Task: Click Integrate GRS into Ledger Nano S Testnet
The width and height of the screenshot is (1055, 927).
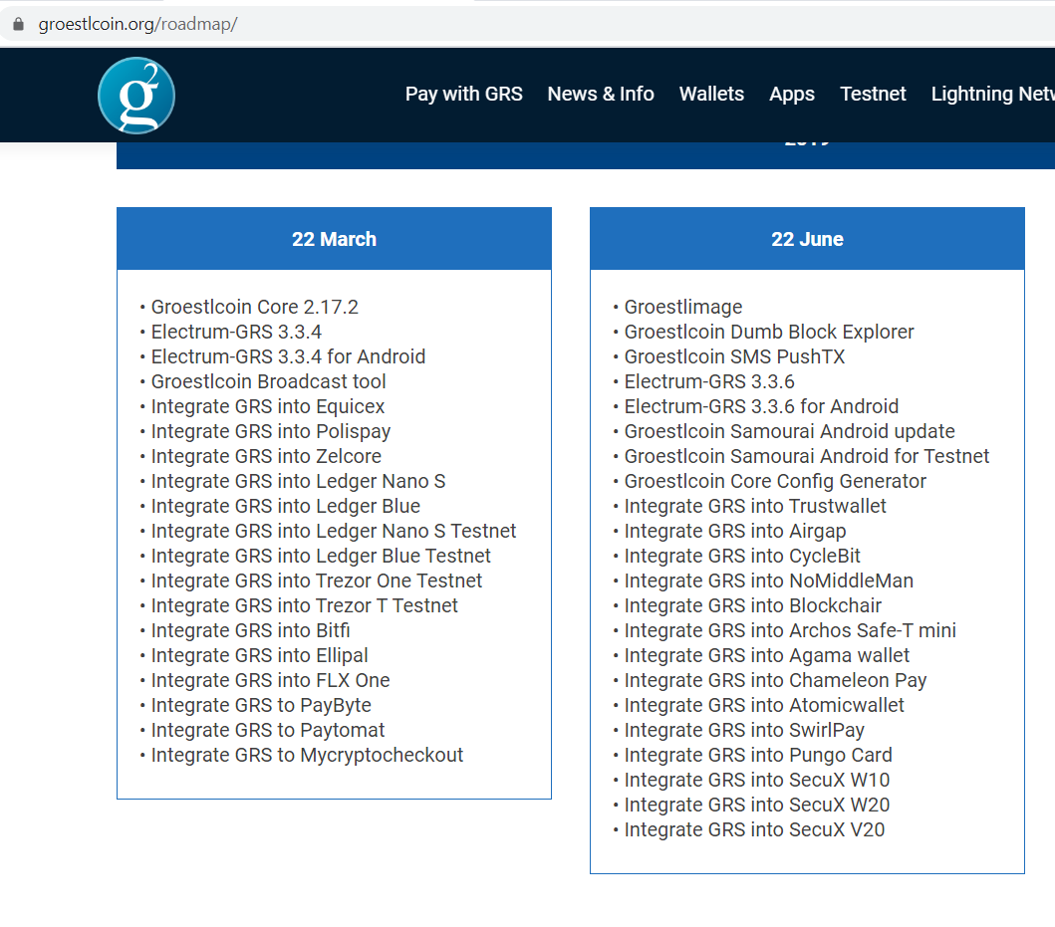Action: (x=333, y=531)
